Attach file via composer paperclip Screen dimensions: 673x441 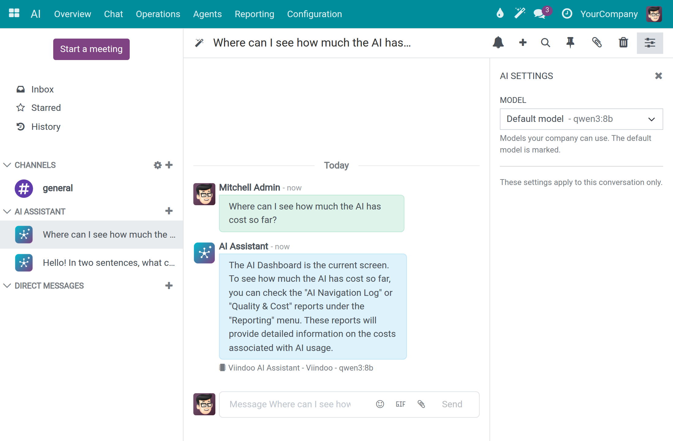[x=421, y=404]
